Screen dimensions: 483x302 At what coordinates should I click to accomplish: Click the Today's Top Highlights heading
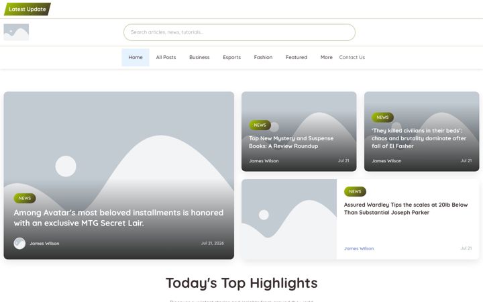(241, 283)
